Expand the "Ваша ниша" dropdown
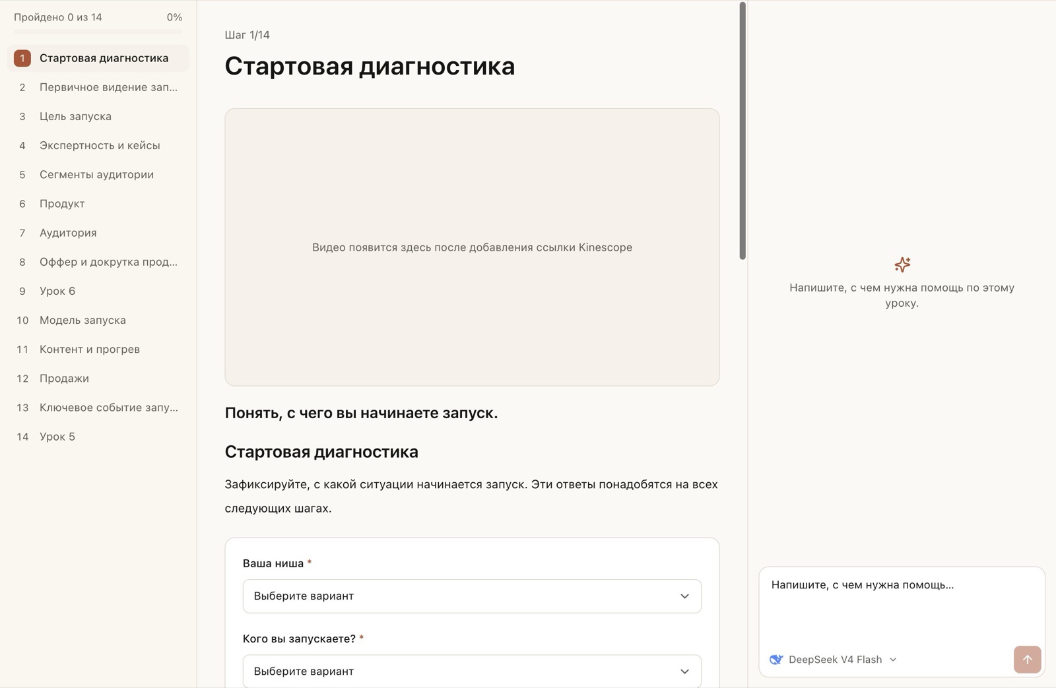The width and height of the screenshot is (1056, 688). click(472, 596)
